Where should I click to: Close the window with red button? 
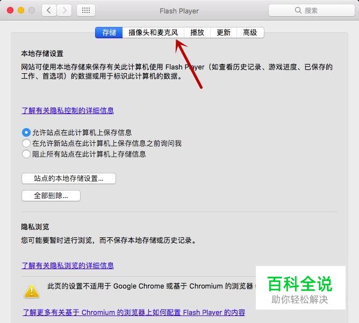tap(10, 10)
